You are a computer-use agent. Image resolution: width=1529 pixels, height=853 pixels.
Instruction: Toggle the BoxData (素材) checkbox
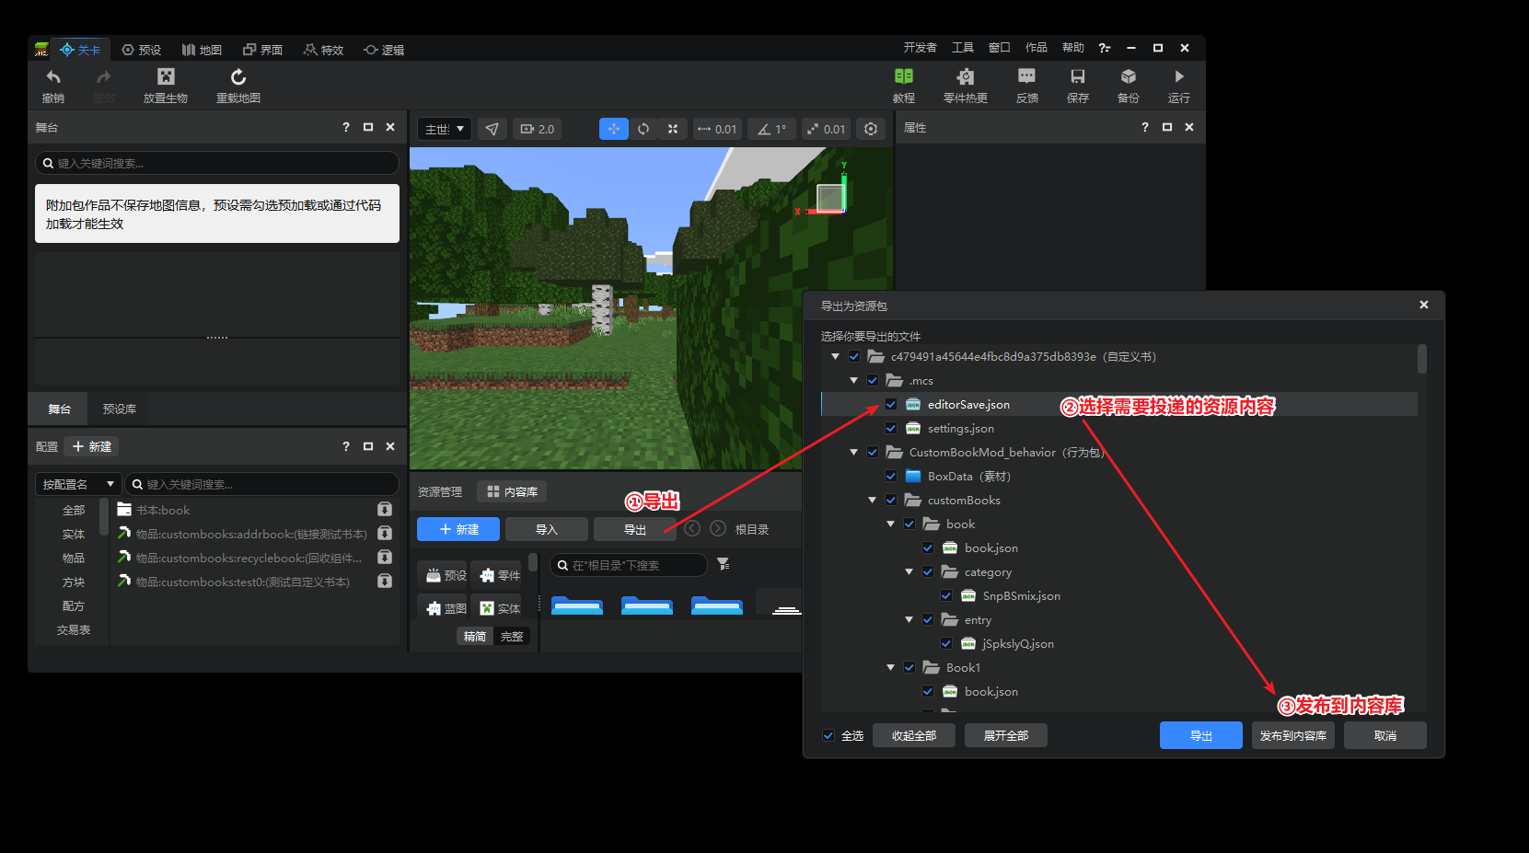coord(891,476)
